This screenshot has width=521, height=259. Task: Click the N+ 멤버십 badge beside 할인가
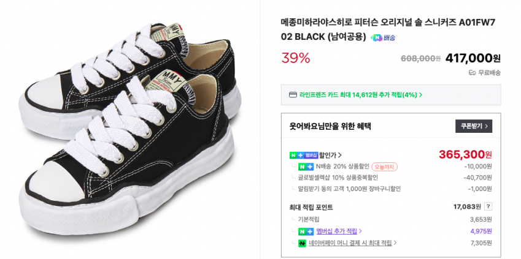point(304,155)
